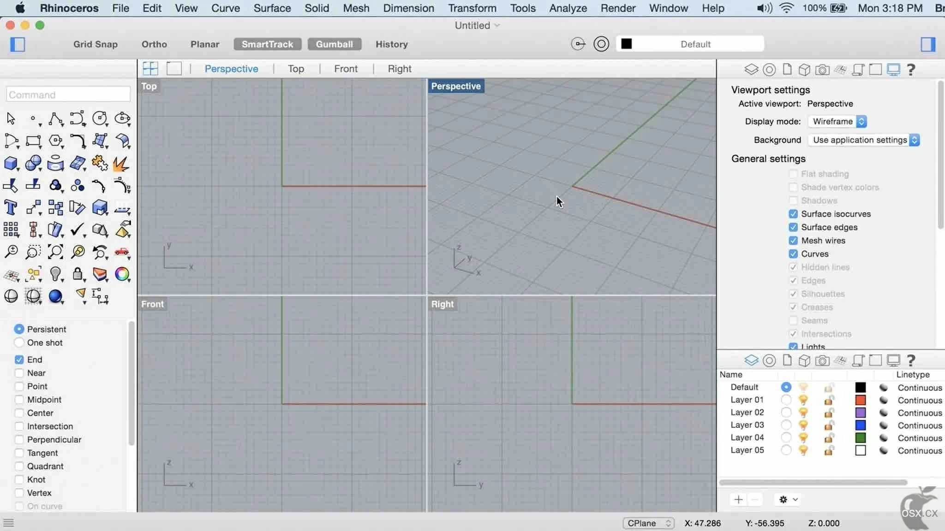Toggle the Gumball button
Screen dimensions: 945x531
pyautogui.click(x=335, y=44)
